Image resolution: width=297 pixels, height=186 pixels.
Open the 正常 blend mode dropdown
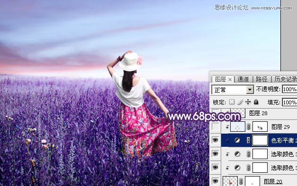[233, 90]
